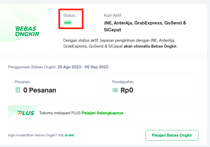Click the green Aktif status badge

coord(68,23)
